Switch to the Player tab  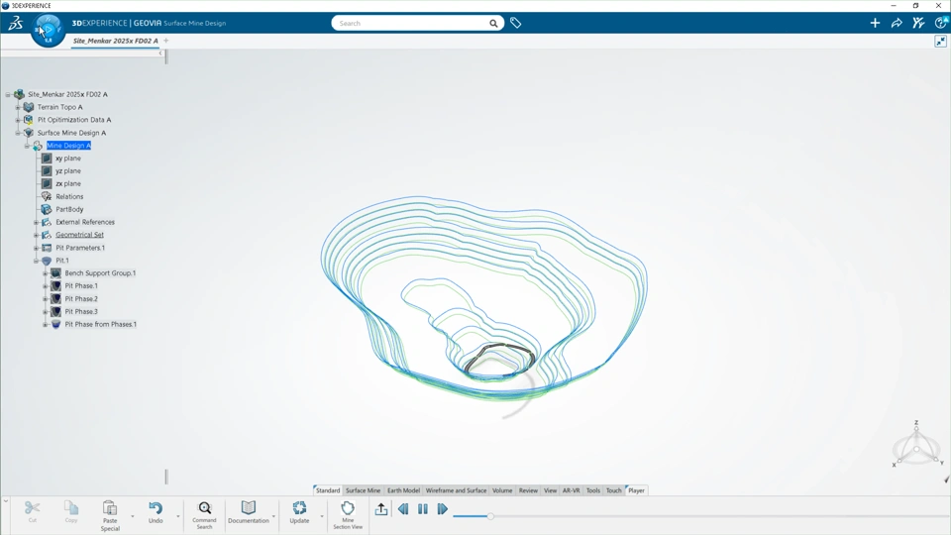[636, 490]
